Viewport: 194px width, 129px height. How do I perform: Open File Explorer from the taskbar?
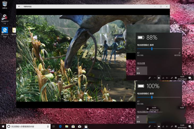tap(67, 126)
